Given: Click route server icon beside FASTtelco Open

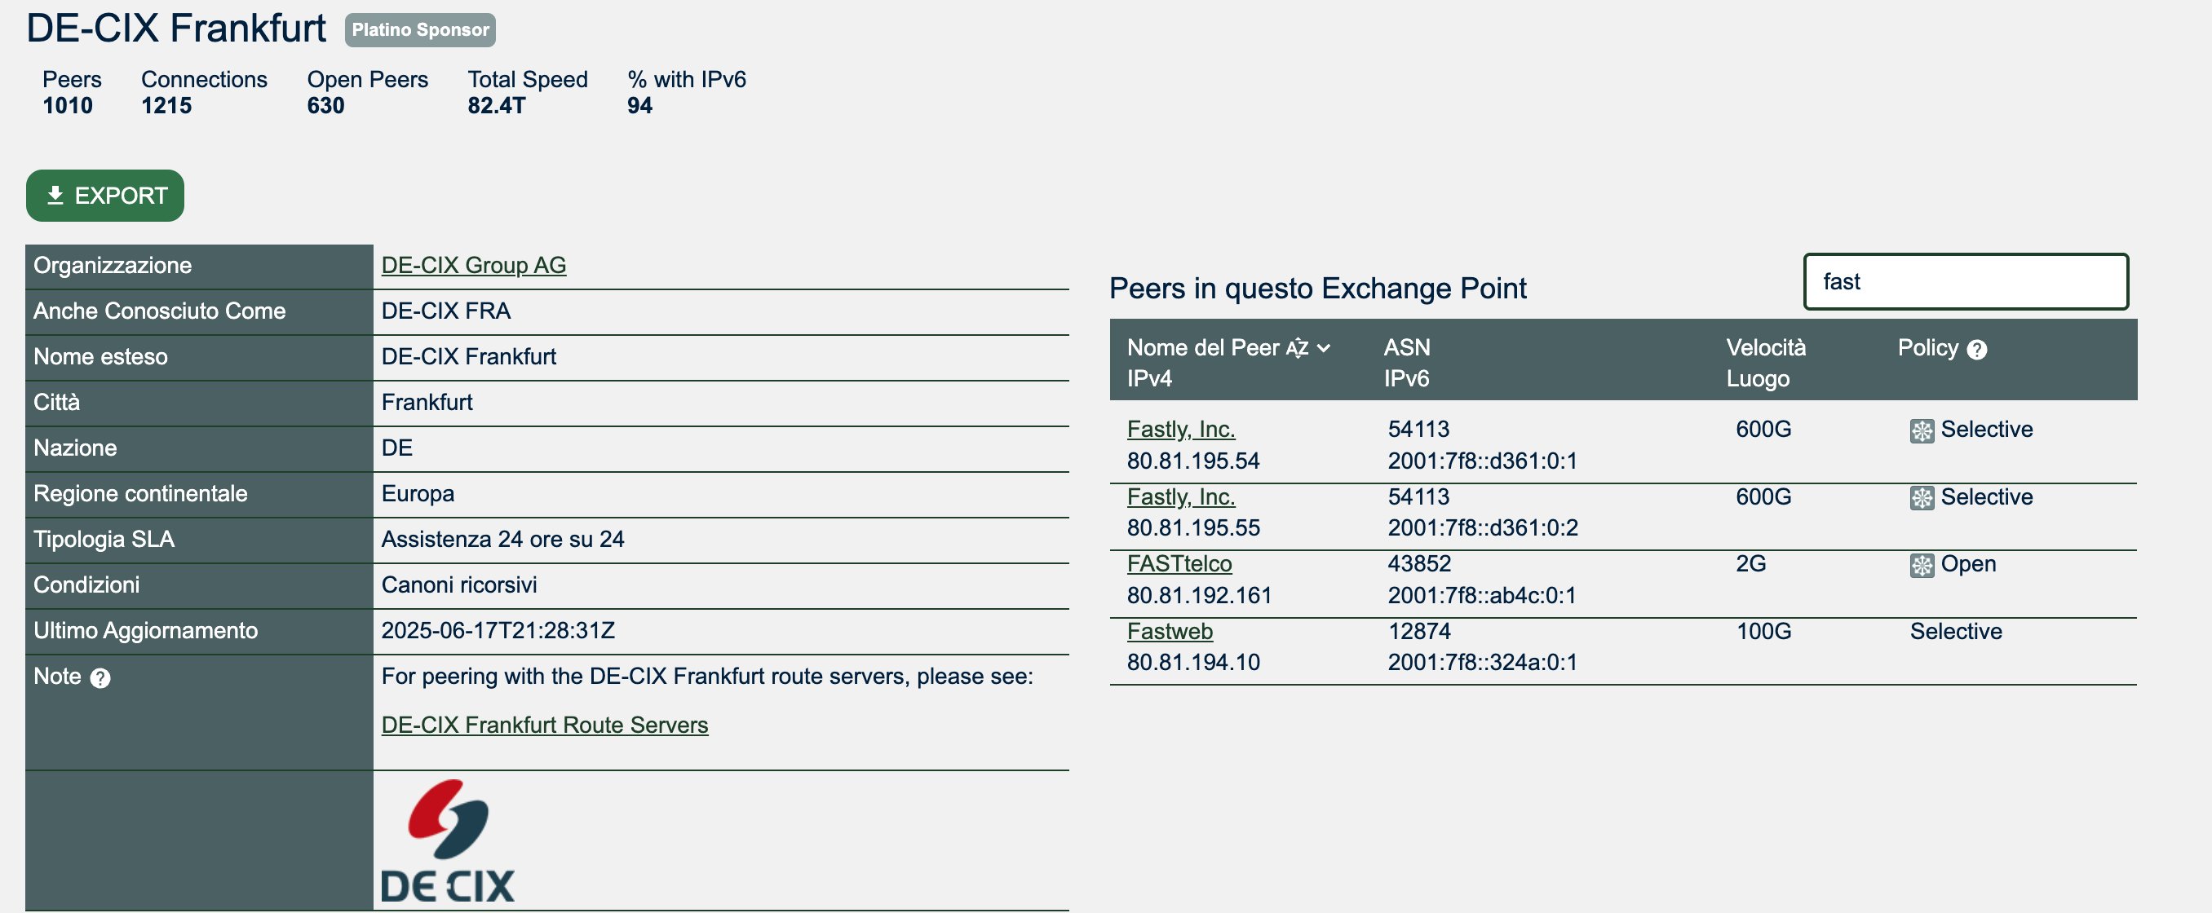Looking at the screenshot, I should pos(1921,565).
